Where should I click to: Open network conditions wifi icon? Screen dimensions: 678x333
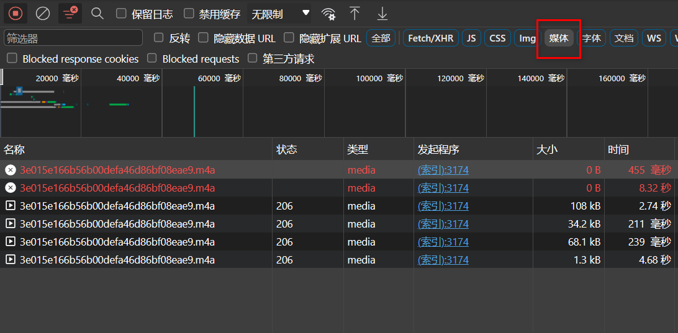328,14
